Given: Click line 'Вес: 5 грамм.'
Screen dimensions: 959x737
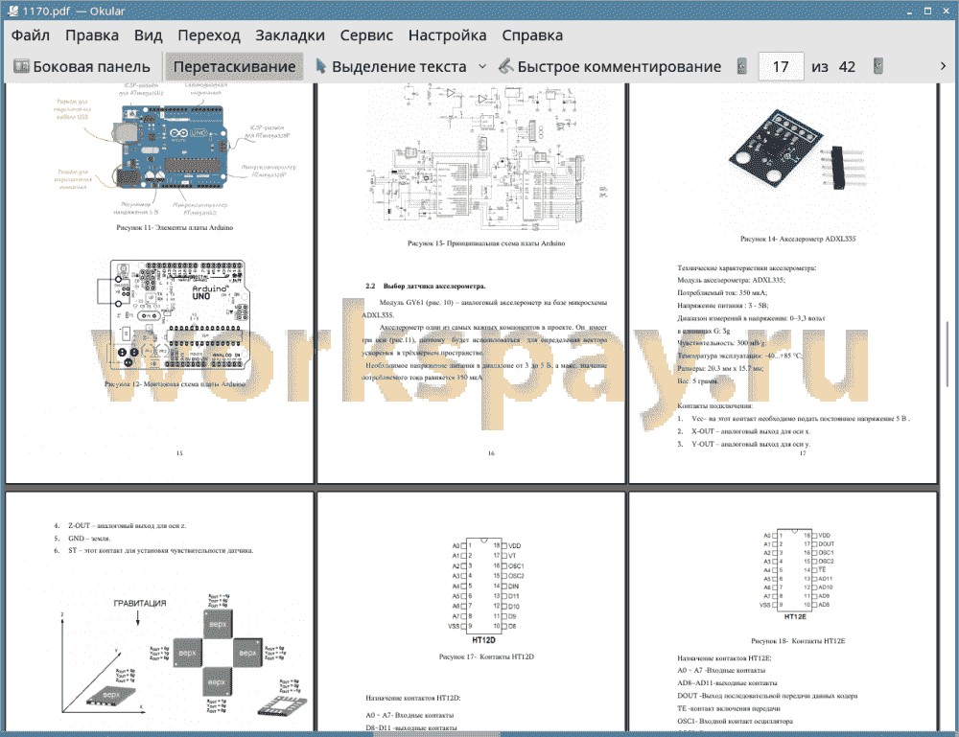Looking at the screenshot, I should point(697,381).
